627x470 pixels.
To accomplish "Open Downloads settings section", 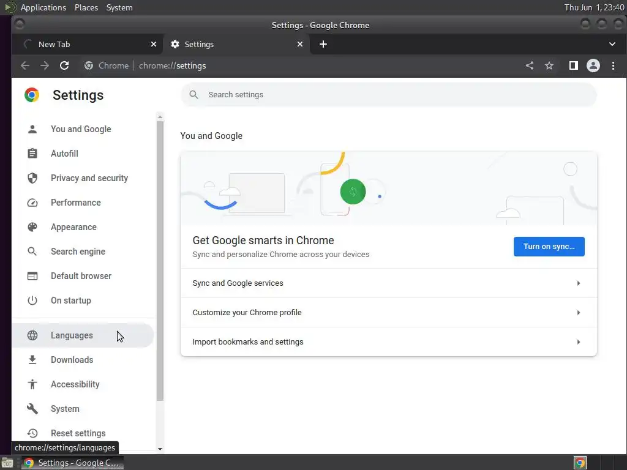I will (x=72, y=360).
